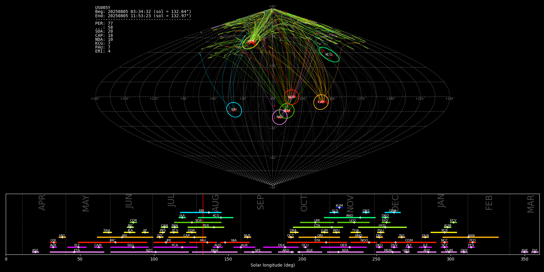Select the NIA shower bar in timeline
The image size is (544, 272).
(235, 242)
